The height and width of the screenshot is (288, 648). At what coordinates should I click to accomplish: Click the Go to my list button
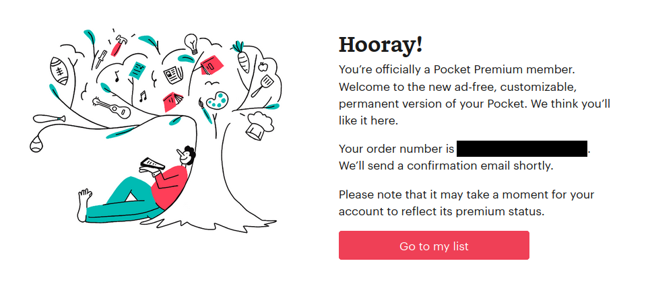tap(434, 245)
